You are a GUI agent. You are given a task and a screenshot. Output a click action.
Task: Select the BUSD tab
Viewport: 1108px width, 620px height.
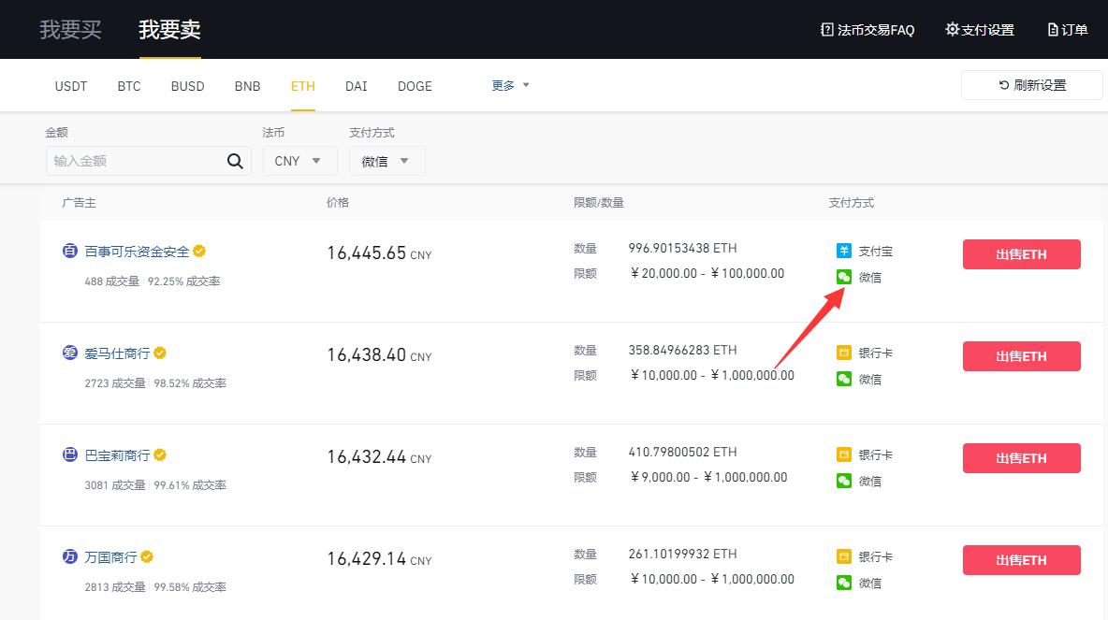click(187, 85)
